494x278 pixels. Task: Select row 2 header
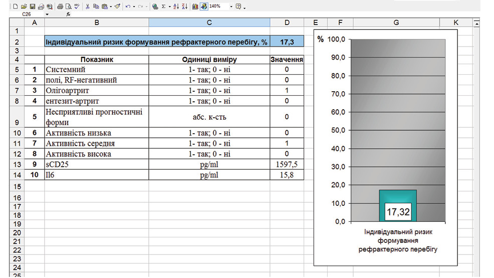point(17,42)
